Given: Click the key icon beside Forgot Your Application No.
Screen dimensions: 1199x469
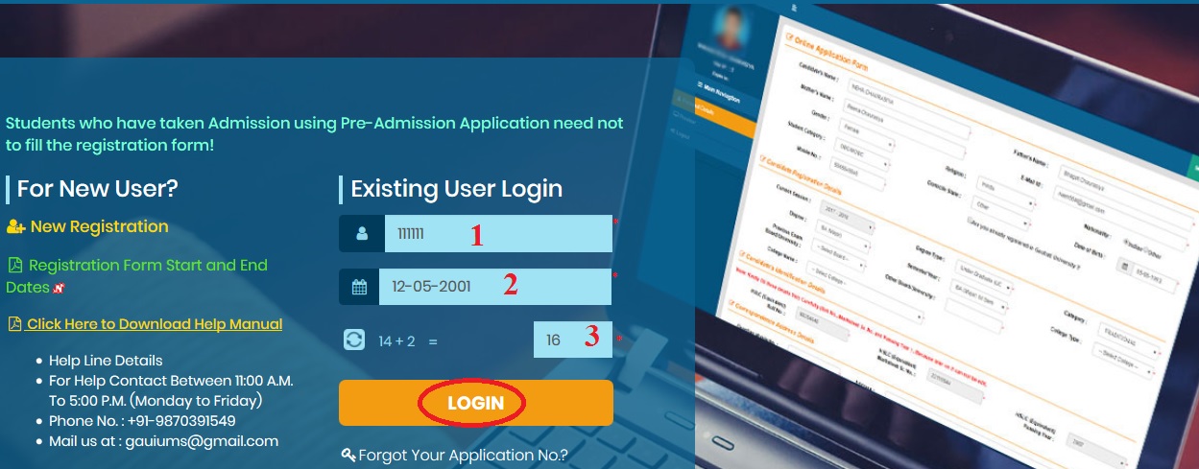Looking at the screenshot, I should (x=348, y=455).
